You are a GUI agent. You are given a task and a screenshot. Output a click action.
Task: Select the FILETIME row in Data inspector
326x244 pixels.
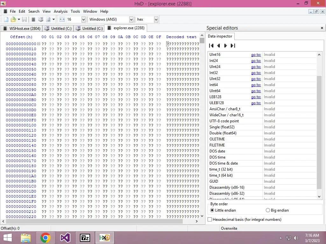262,145
